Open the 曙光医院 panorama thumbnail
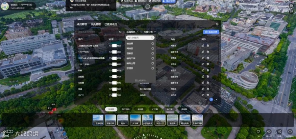 click(185, 120)
